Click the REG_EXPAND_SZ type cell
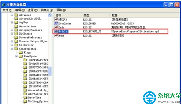Image resolution: width=182 pixels, height=105 pixels. (x=92, y=32)
